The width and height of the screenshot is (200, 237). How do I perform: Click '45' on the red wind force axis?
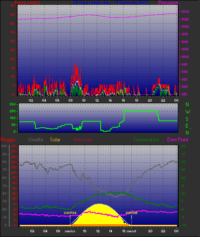click(12, 15)
